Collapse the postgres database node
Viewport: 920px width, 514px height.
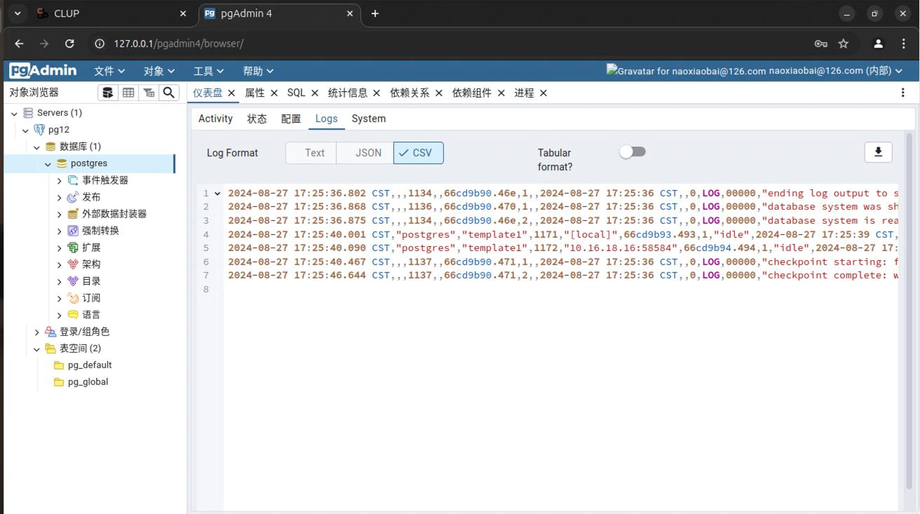(48, 163)
